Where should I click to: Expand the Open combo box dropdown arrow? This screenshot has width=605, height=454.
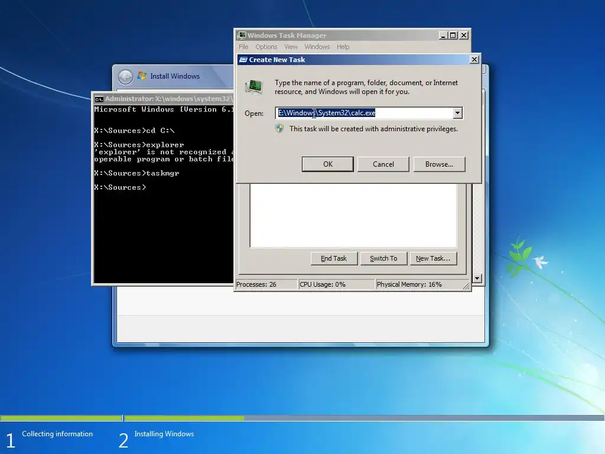click(458, 113)
